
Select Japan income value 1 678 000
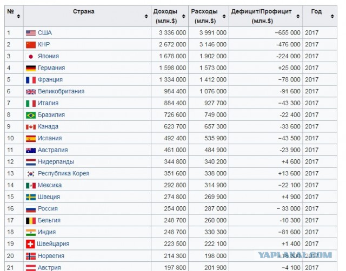pyautogui.click(x=172, y=56)
